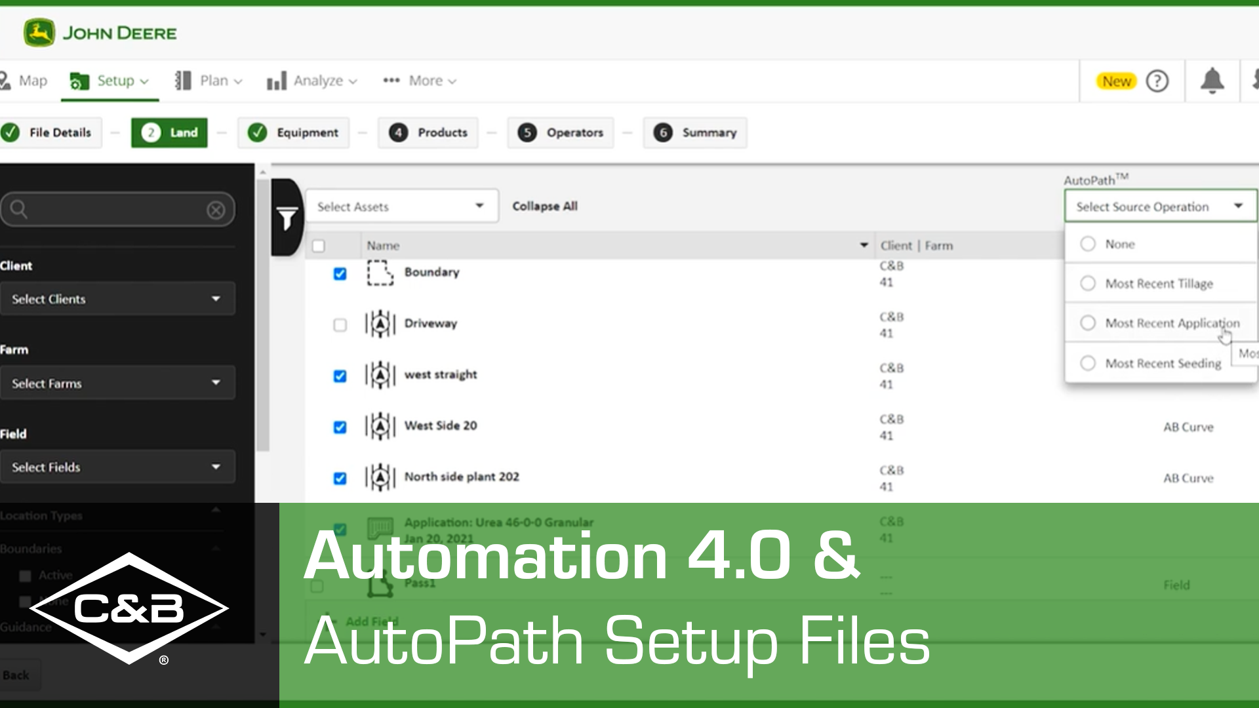The width and height of the screenshot is (1259, 708).
Task: Select the Analyze icon in the navigation bar
Action: 278,81
